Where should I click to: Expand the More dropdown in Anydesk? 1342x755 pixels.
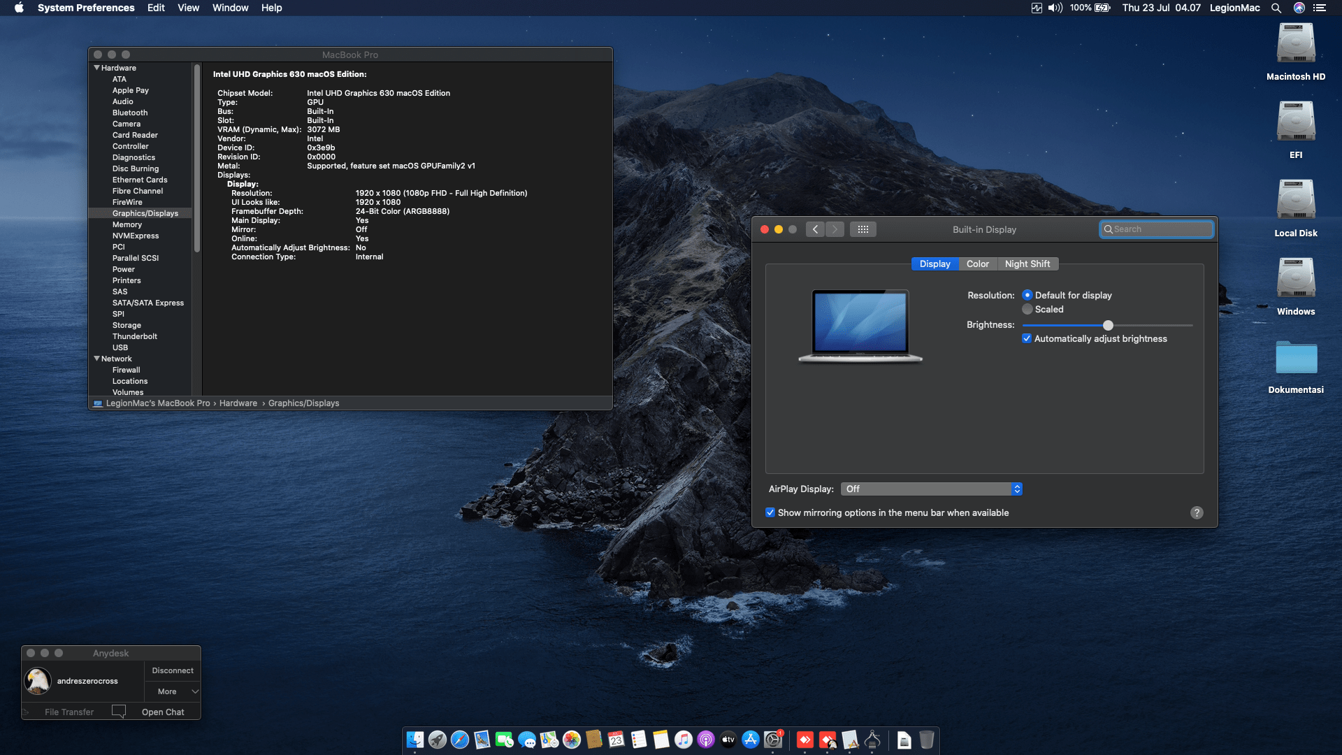pyautogui.click(x=173, y=691)
